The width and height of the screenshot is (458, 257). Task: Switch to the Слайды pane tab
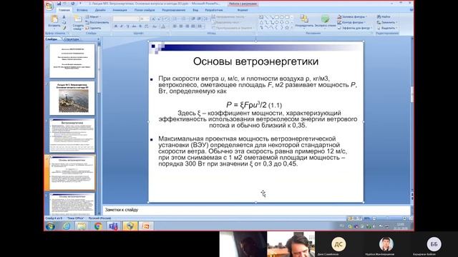click(x=52, y=39)
